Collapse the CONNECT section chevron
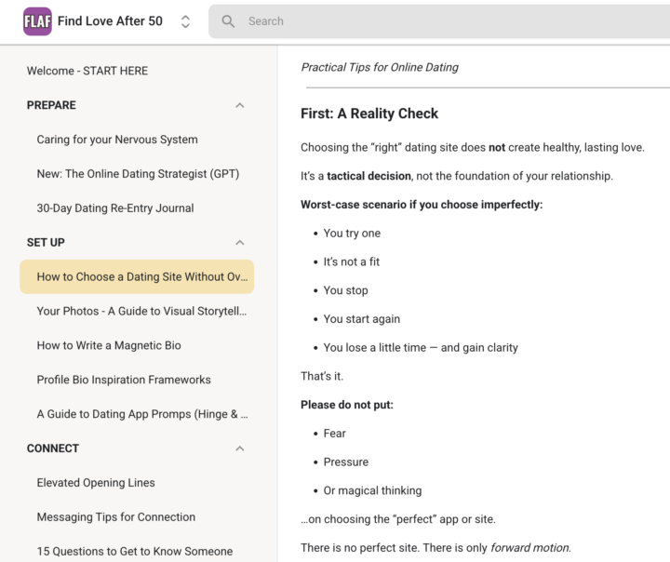 [240, 448]
